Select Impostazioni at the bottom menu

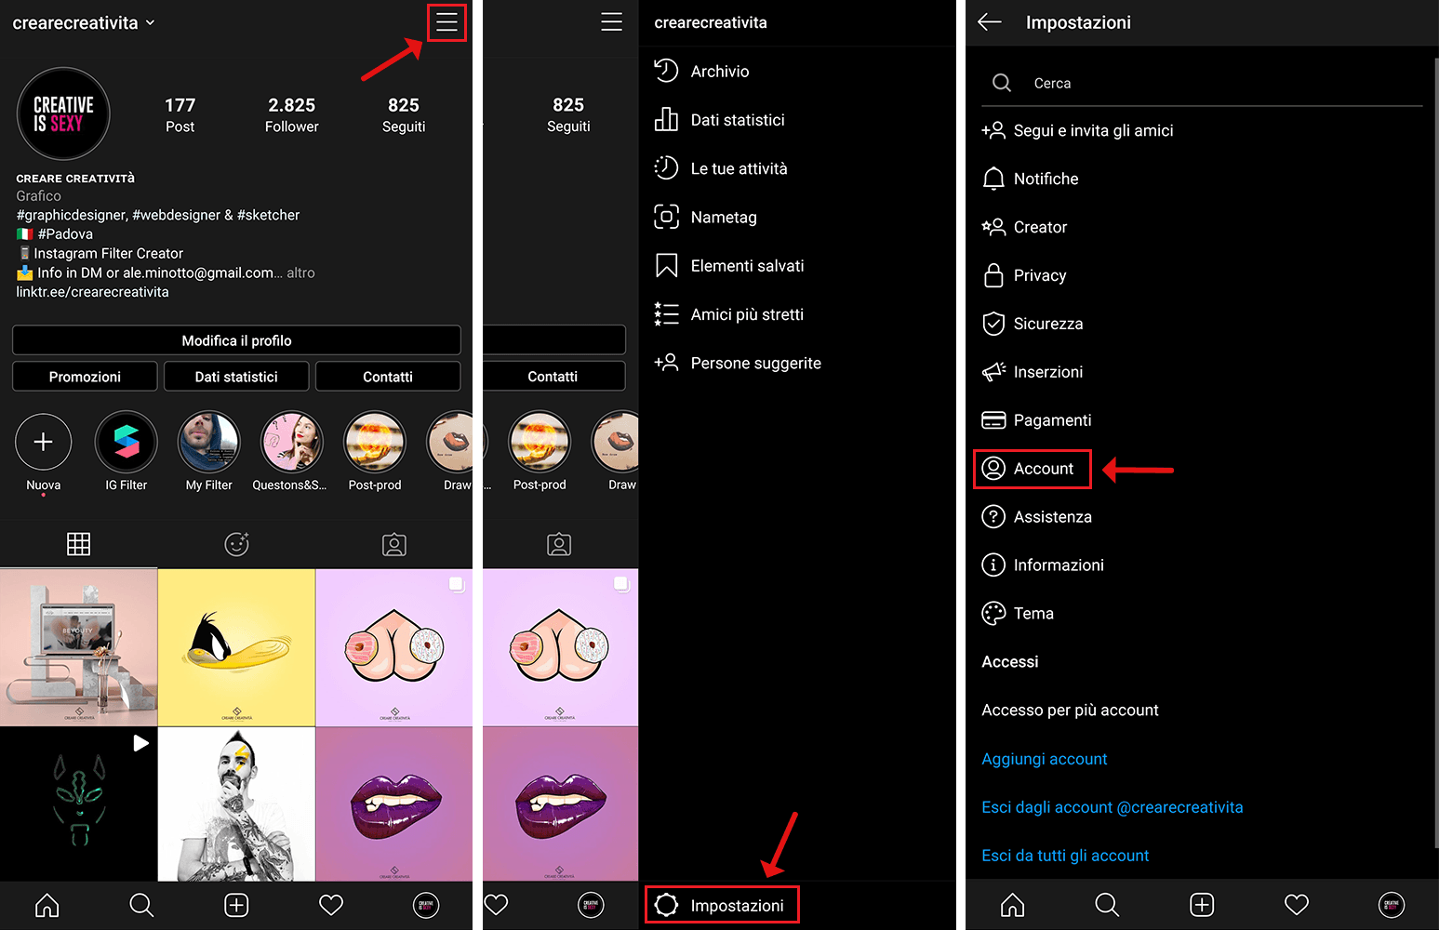tap(722, 904)
